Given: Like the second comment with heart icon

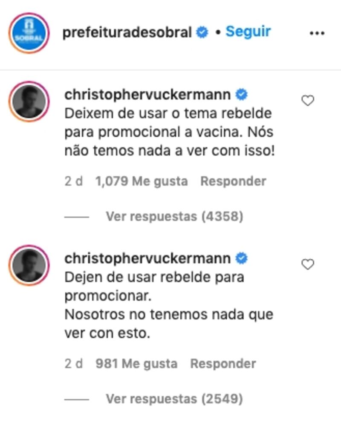Looking at the screenshot, I should click(x=308, y=264).
